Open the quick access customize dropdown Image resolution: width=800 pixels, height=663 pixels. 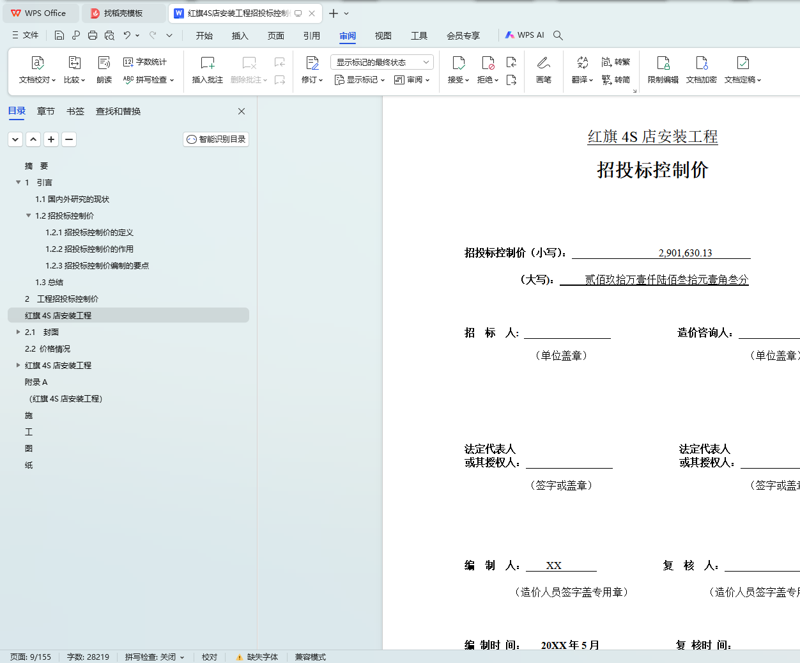169,35
